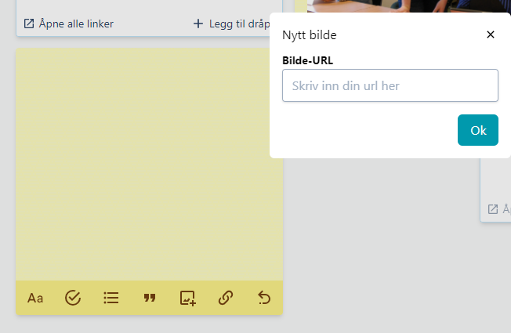Click external-link icon beside Åpne alle linker

29,24
